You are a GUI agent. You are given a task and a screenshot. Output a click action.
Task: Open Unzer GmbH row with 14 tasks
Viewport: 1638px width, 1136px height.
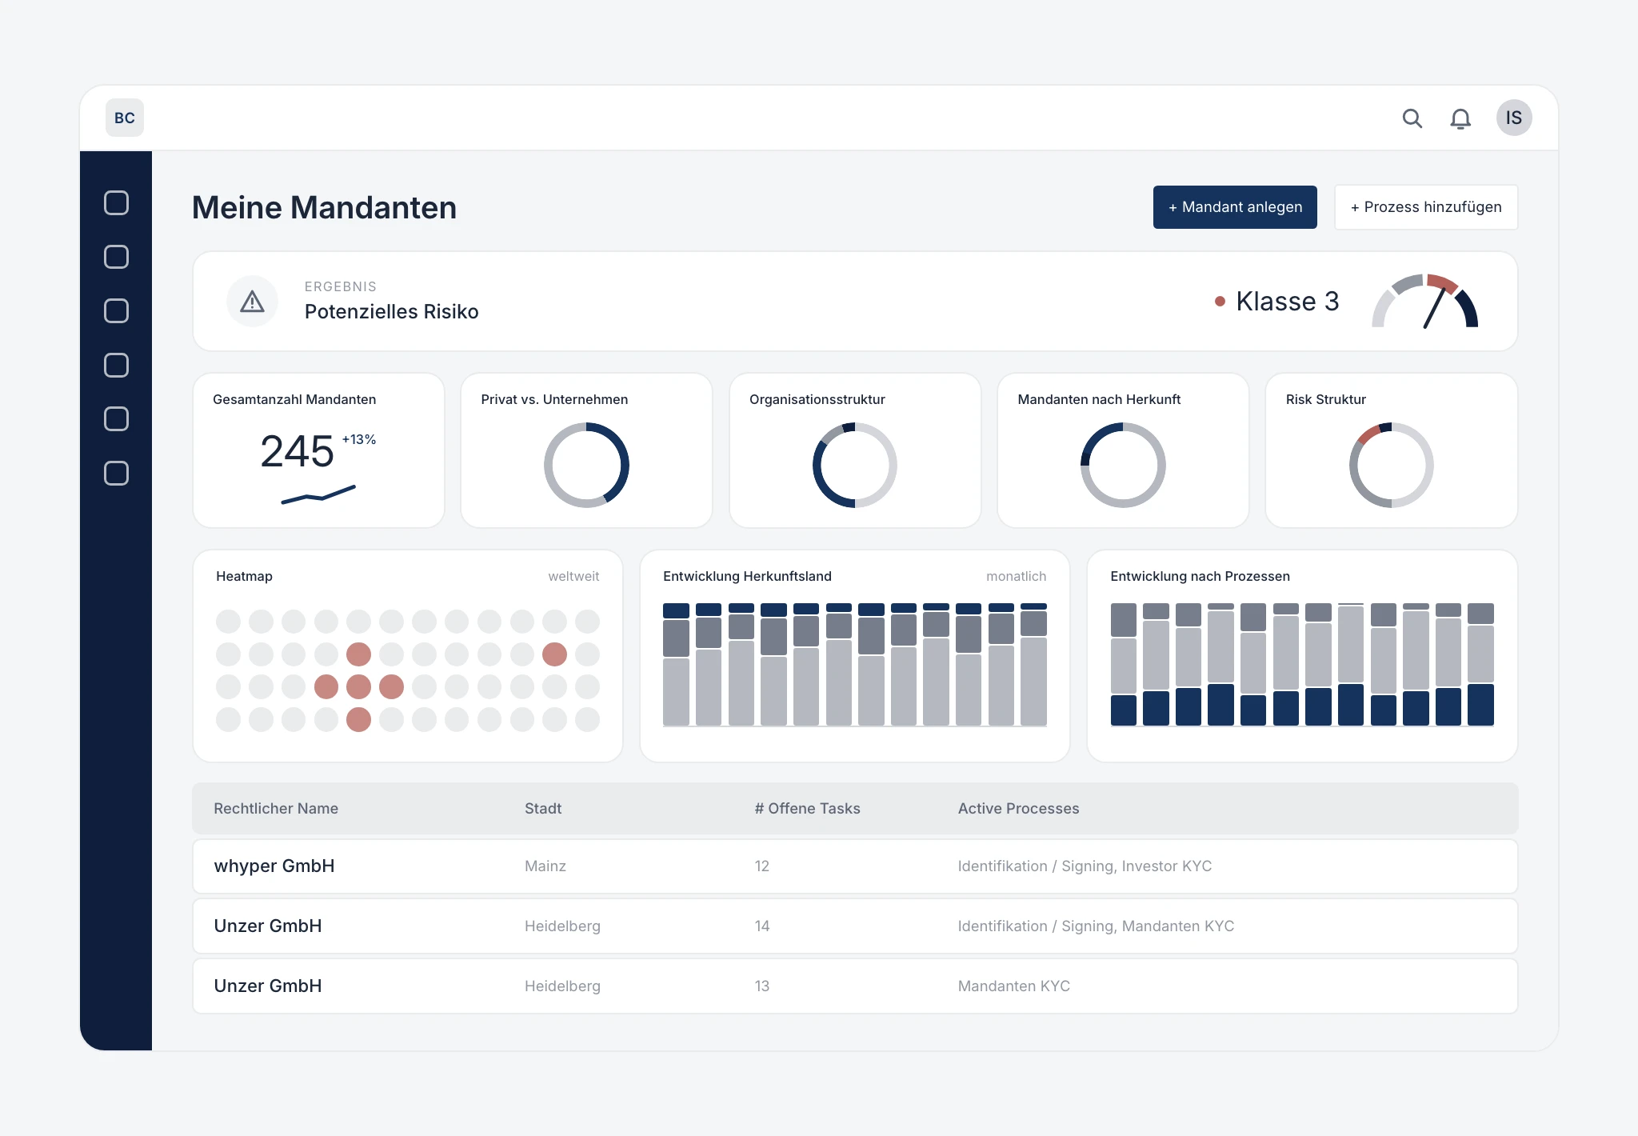click(x=855, y=926)
